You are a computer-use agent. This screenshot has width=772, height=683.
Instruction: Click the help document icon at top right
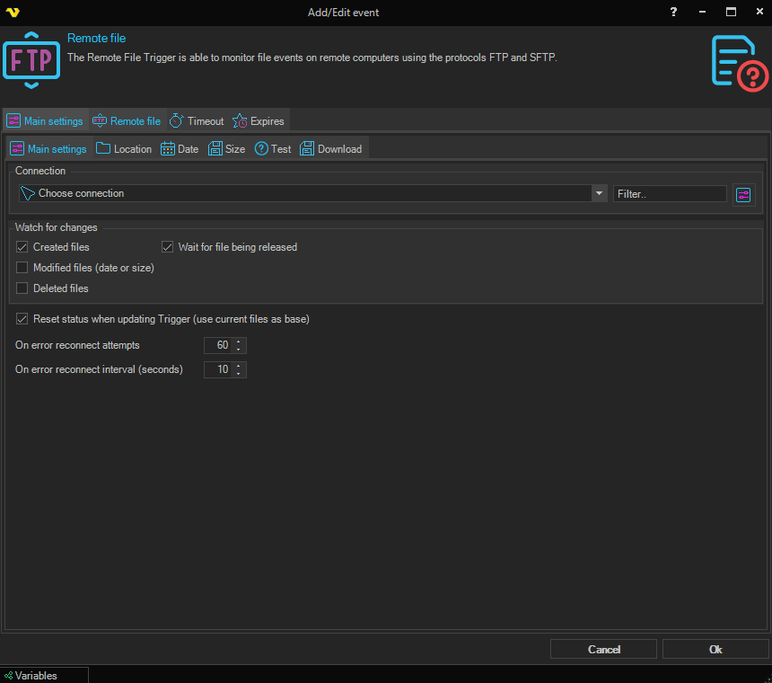[x=739, y=62]
